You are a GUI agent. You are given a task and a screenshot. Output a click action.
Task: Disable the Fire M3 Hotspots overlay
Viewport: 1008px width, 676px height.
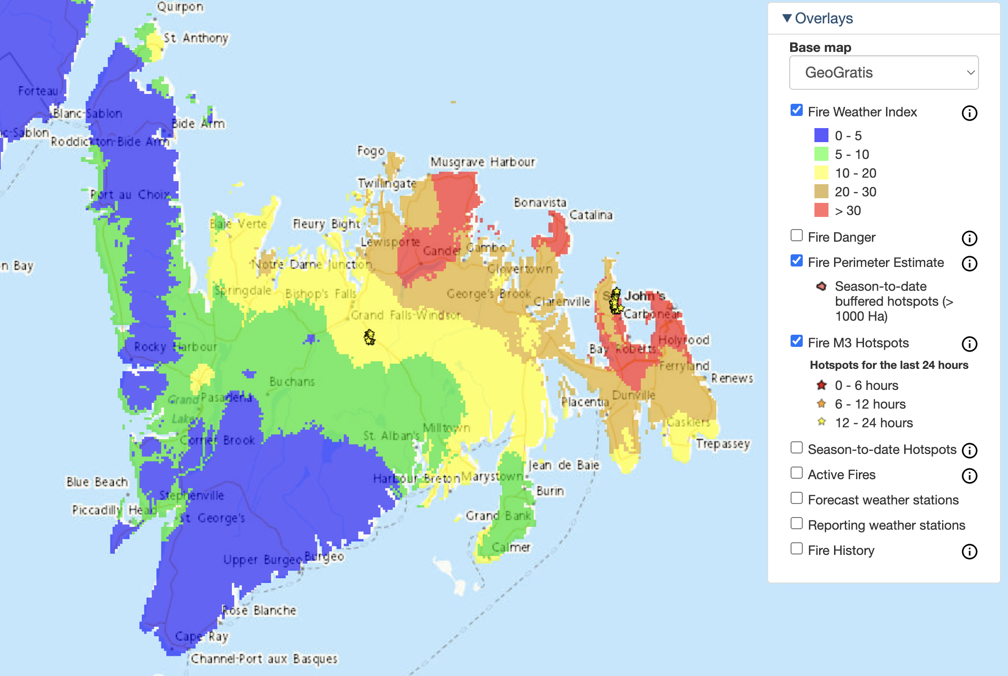(x=797, y=341)
